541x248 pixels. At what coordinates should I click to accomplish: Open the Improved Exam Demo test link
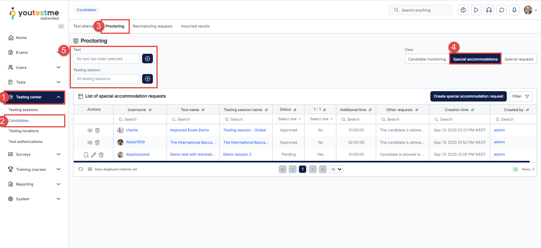pos(189,130)
